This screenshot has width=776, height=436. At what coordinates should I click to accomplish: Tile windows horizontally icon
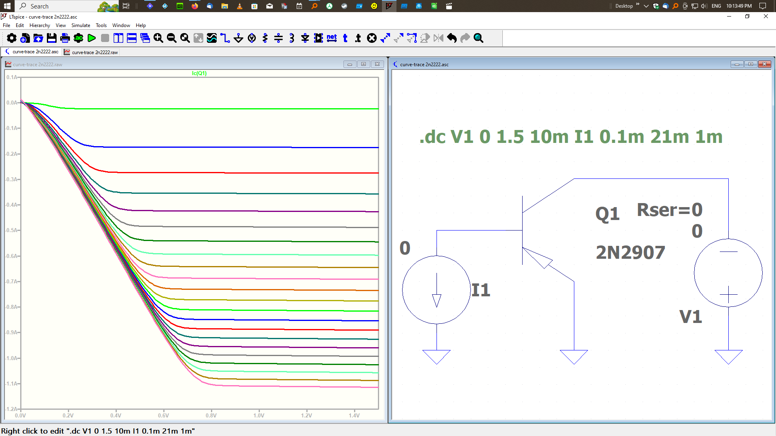point(132,38)
